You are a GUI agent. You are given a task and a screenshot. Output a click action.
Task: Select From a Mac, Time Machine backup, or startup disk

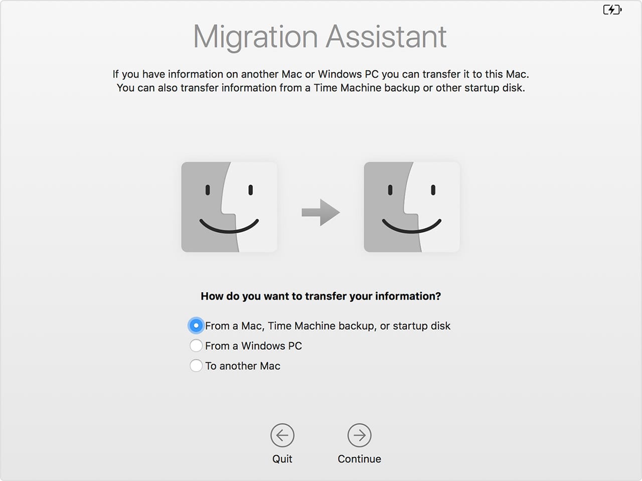[x=196, y=325]
